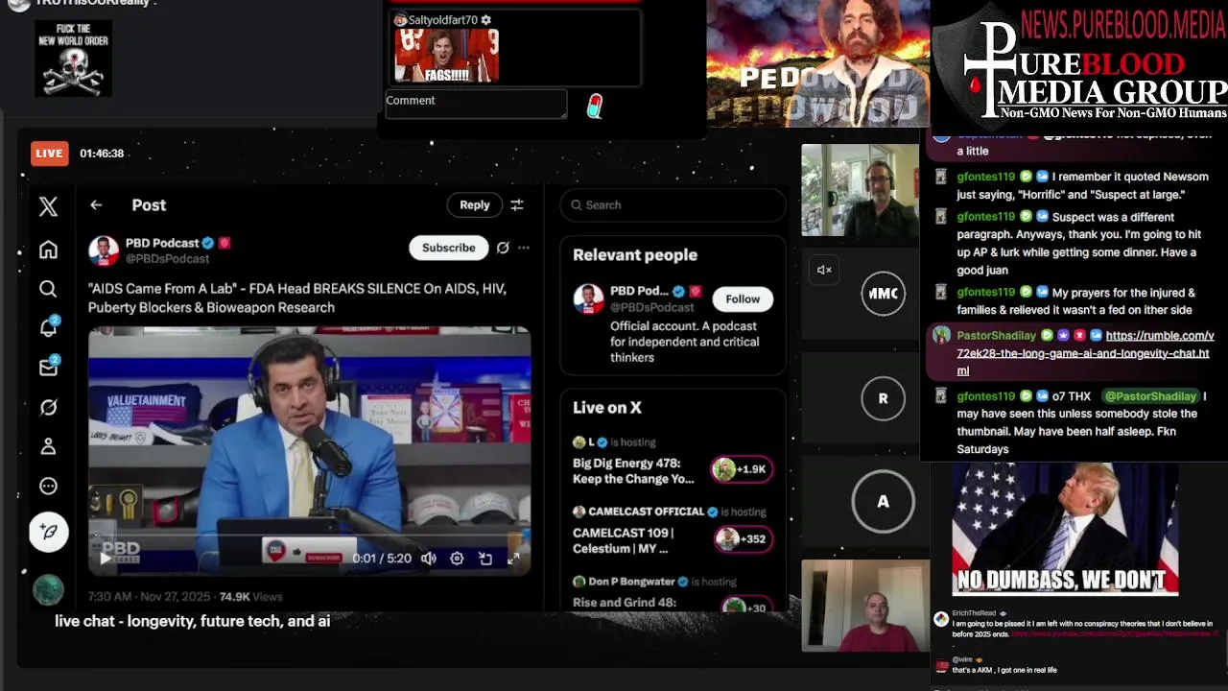Open gear next to Saltyoldfart70
The width and height of the screenshot is (1228, 691).
(486, 20)
